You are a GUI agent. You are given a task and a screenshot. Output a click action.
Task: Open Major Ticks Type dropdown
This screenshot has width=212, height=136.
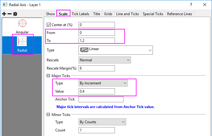click(x=103, y=83)
